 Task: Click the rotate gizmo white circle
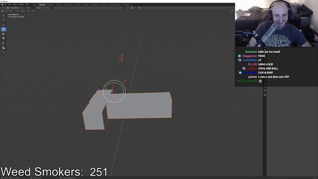114,91
